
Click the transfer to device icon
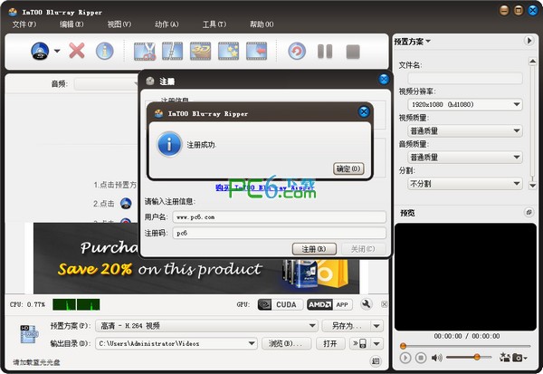[x=360, y=343]
